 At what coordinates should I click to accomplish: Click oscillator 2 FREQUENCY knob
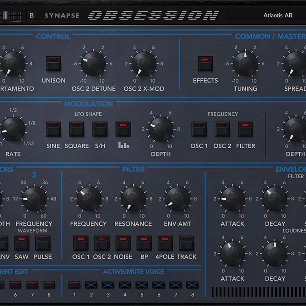(x=34, y=199)
